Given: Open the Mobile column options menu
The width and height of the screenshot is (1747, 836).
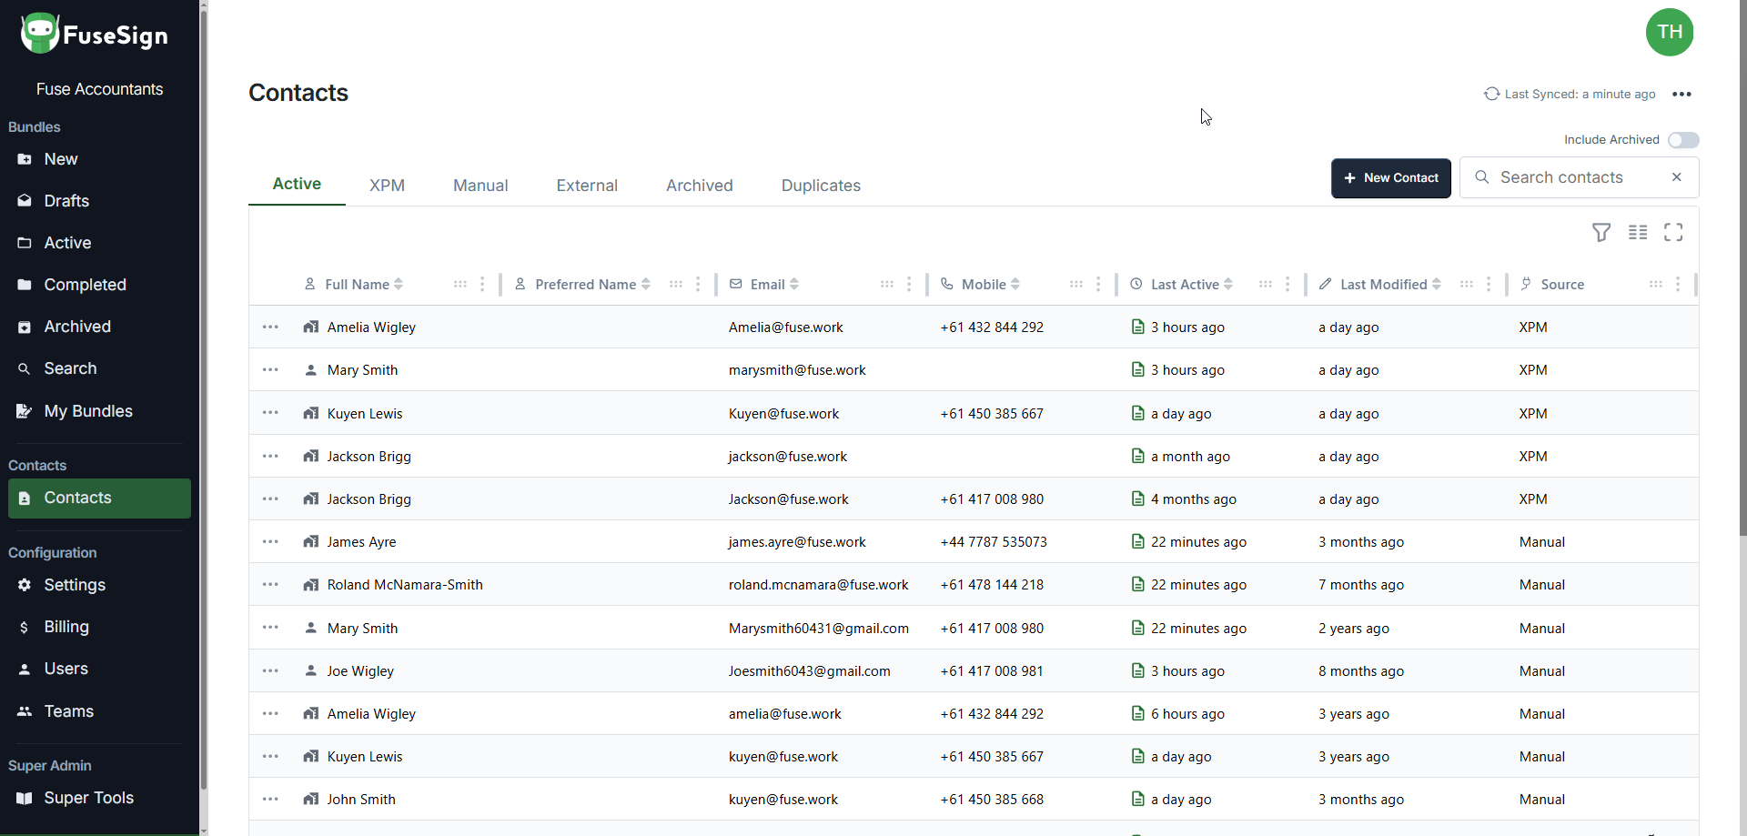Looking at the screenshot, I should pos(1098,285).
